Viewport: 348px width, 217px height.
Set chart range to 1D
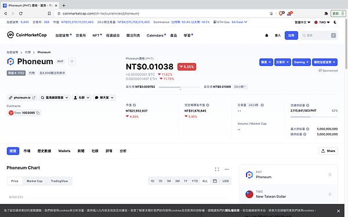coord(153,181)
